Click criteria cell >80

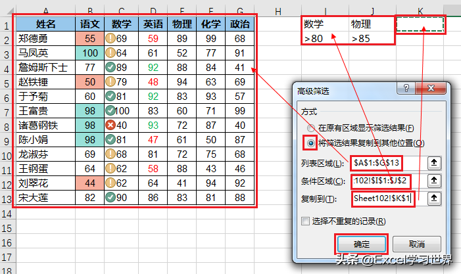pyautogui.click(x=325, y=39)
